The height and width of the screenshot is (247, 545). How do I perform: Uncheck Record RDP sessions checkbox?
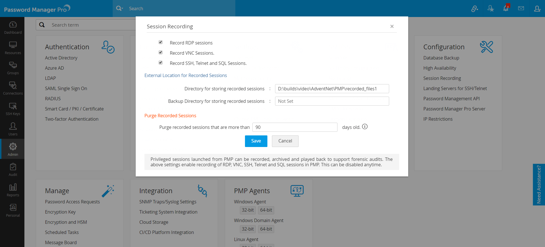160,42
